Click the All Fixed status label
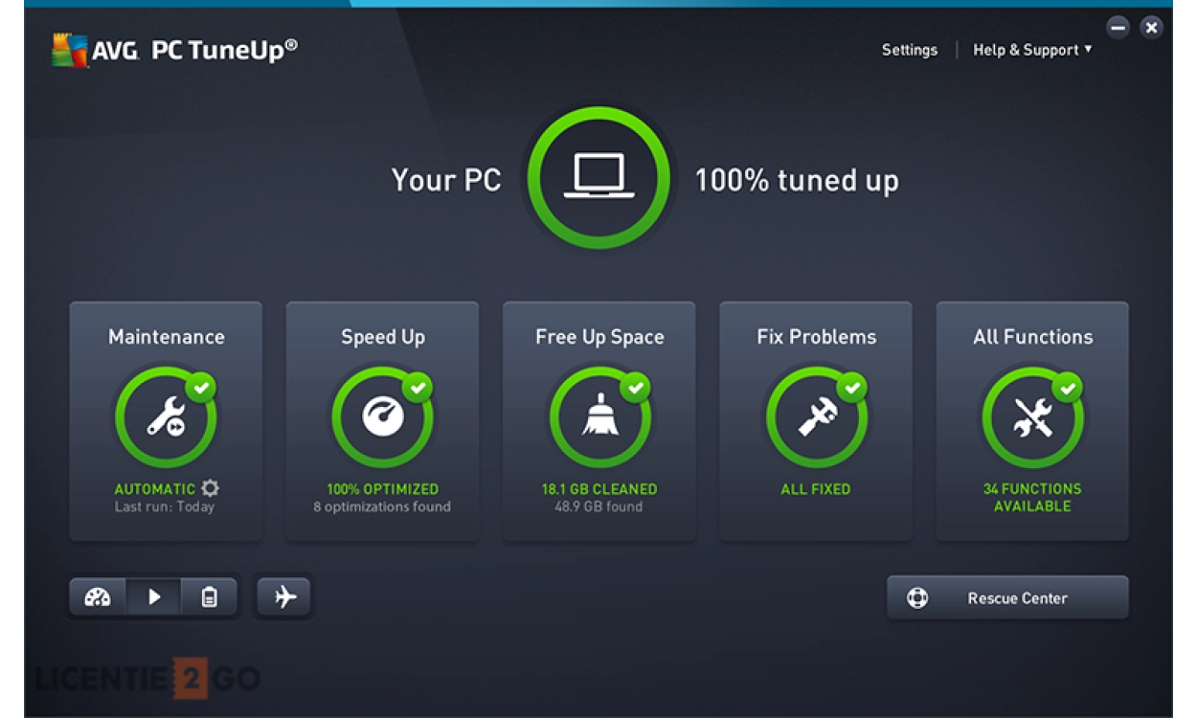This screenshot has height=718, width=1197. pos(816,489)
